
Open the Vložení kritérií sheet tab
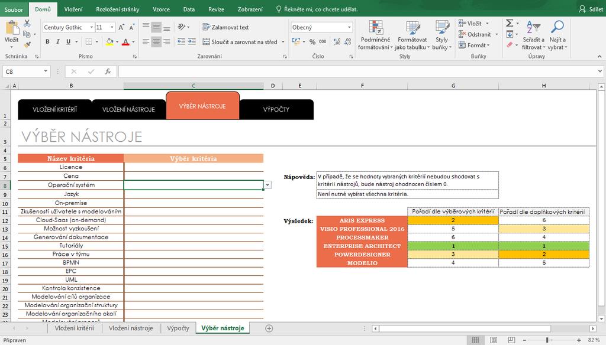coord(74,328)
